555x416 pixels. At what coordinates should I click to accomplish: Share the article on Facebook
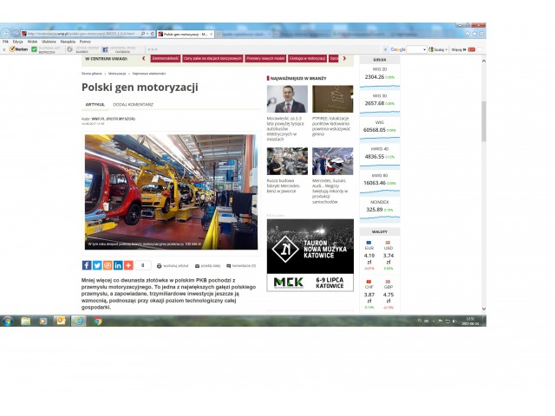pyautogui.click(x=87, y=265)
